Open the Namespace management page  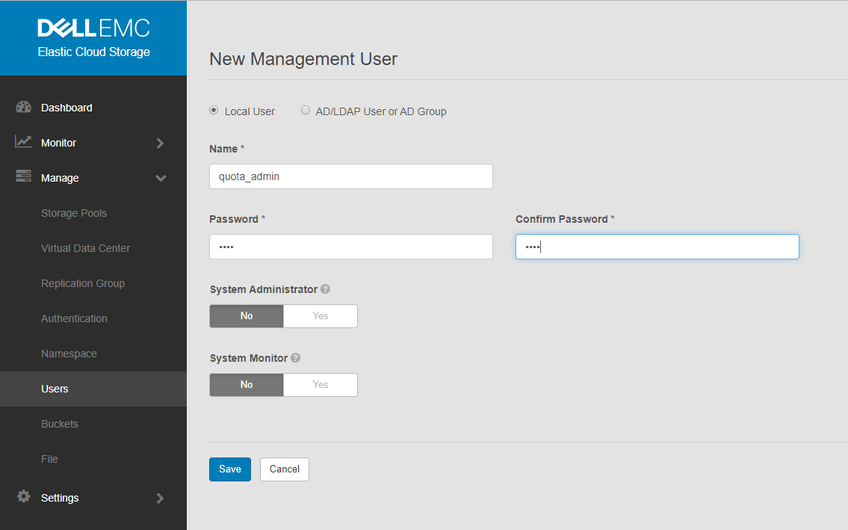coord(69,353)
